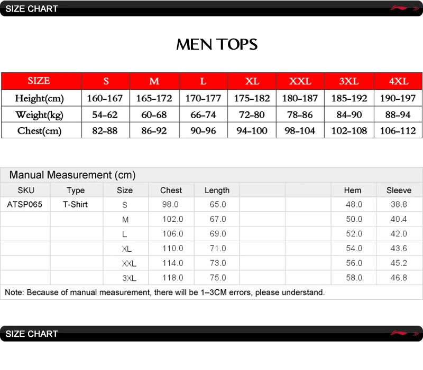
Task: Click height value 170-177
Action: [203, 98]
